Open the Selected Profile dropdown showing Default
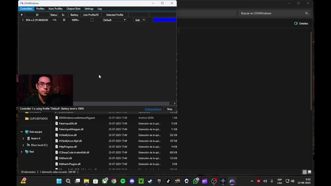Image resolution: width=331 pixels, height=186 pixels. (x=114, y=20)
